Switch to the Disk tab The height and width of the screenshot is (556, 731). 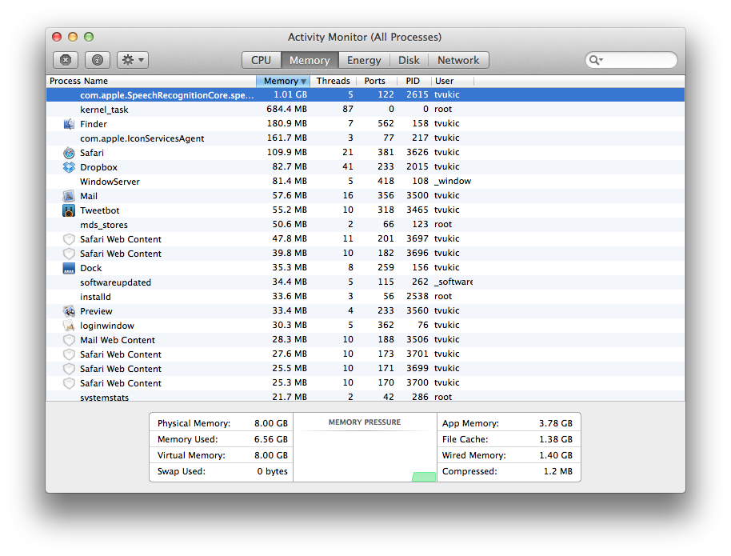pos(409,60)
